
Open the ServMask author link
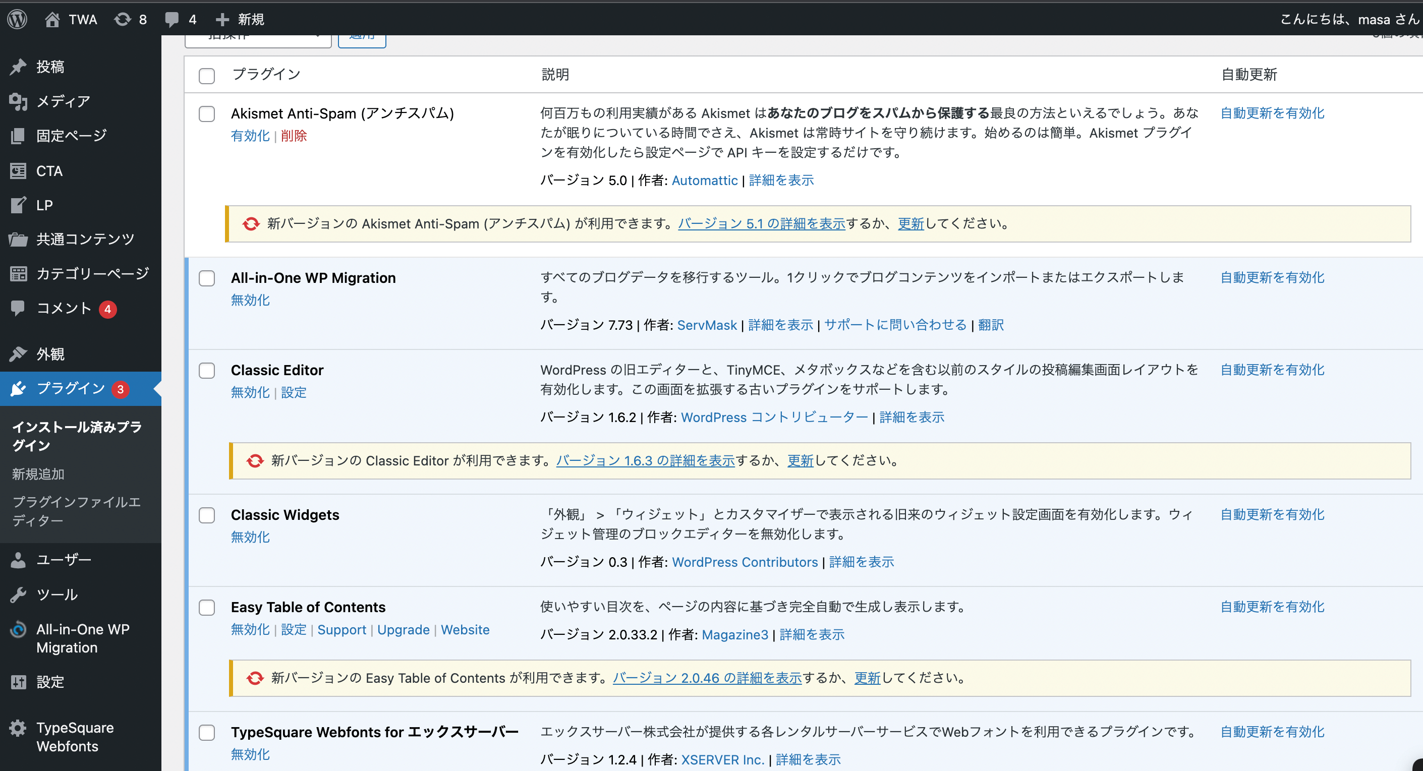click(707, 325)
